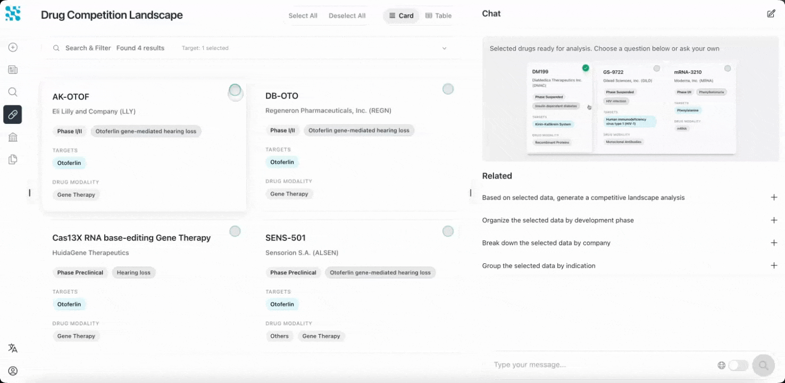The height and width of the screenshot is (383, 785).
Task: Send message with round search button
Action: click(x=764, y=365)
